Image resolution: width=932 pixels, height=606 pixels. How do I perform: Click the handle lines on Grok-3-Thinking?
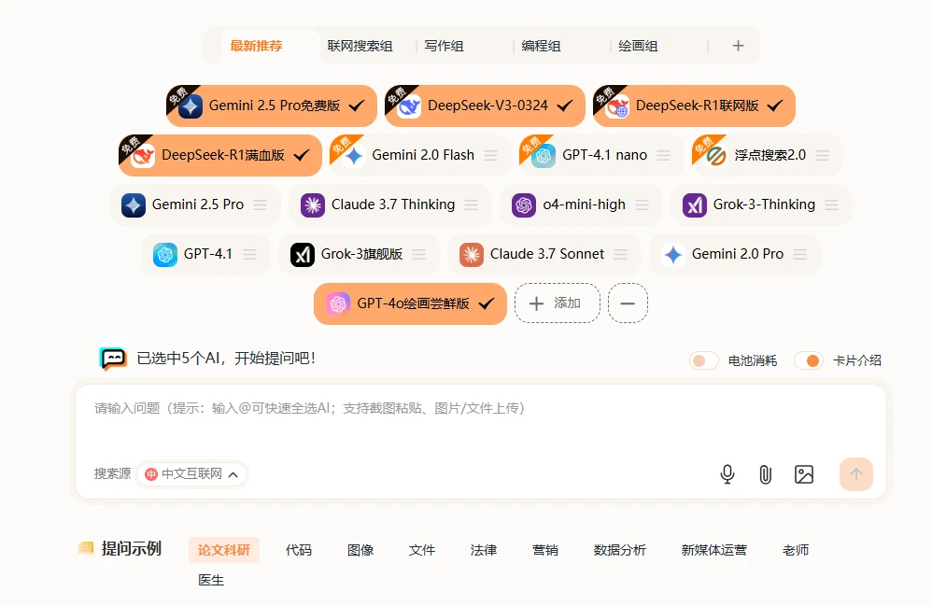831,204
